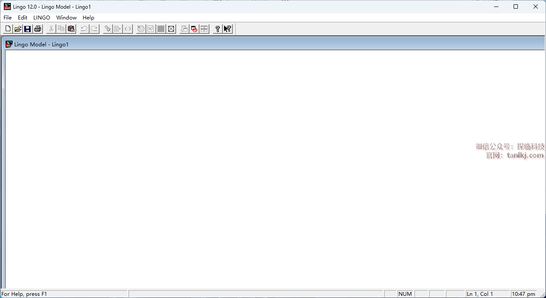Maximize the Lingo 12.0 window
The image size is (546, 298).
pyautogui.click(x=516, y=6)
